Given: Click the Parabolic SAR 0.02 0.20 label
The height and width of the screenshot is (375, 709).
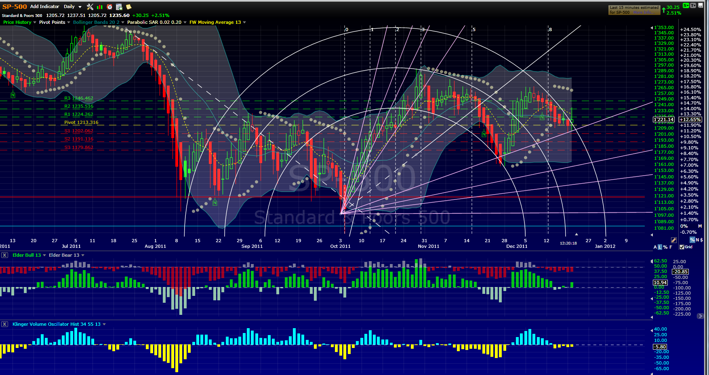Looking at the screenshot, I should coord(154,22).
